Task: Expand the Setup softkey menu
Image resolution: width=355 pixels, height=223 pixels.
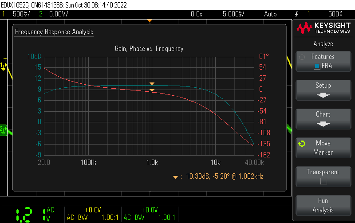Action: tap(323, 90)
